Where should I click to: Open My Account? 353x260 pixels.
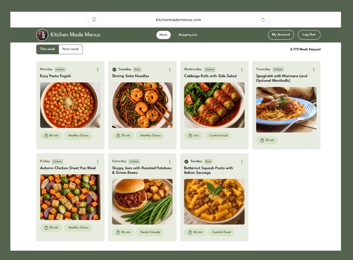(x=281, y=35)
